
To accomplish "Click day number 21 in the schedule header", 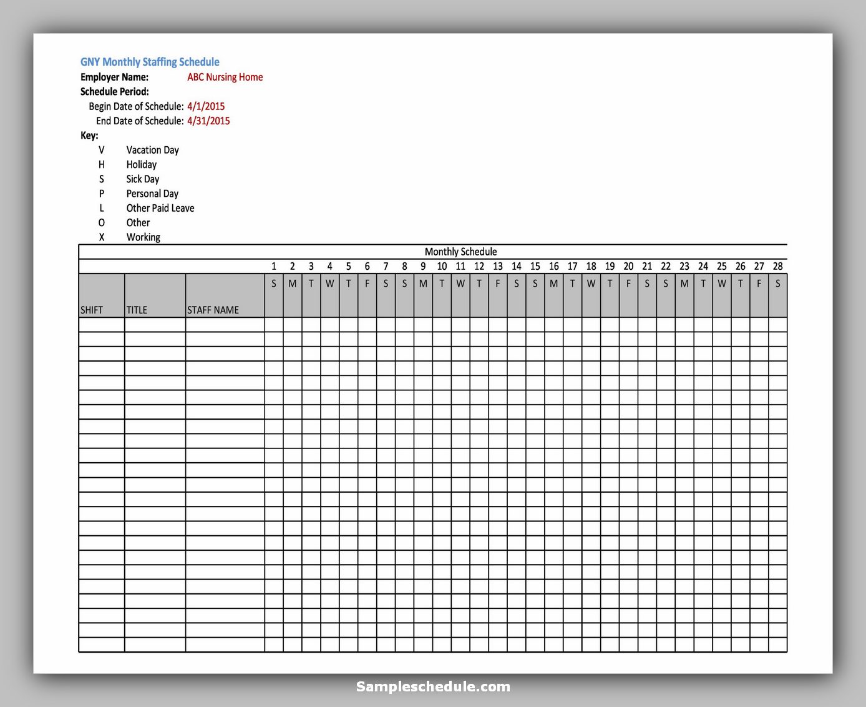I will point(647,266).
